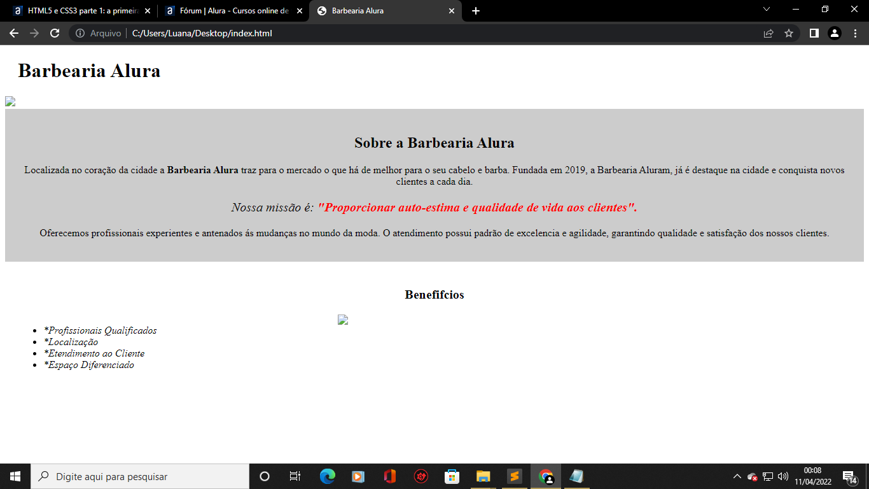869x489 pixels.
Task: Go back to the previous page
Action: [x=14, y=33]
